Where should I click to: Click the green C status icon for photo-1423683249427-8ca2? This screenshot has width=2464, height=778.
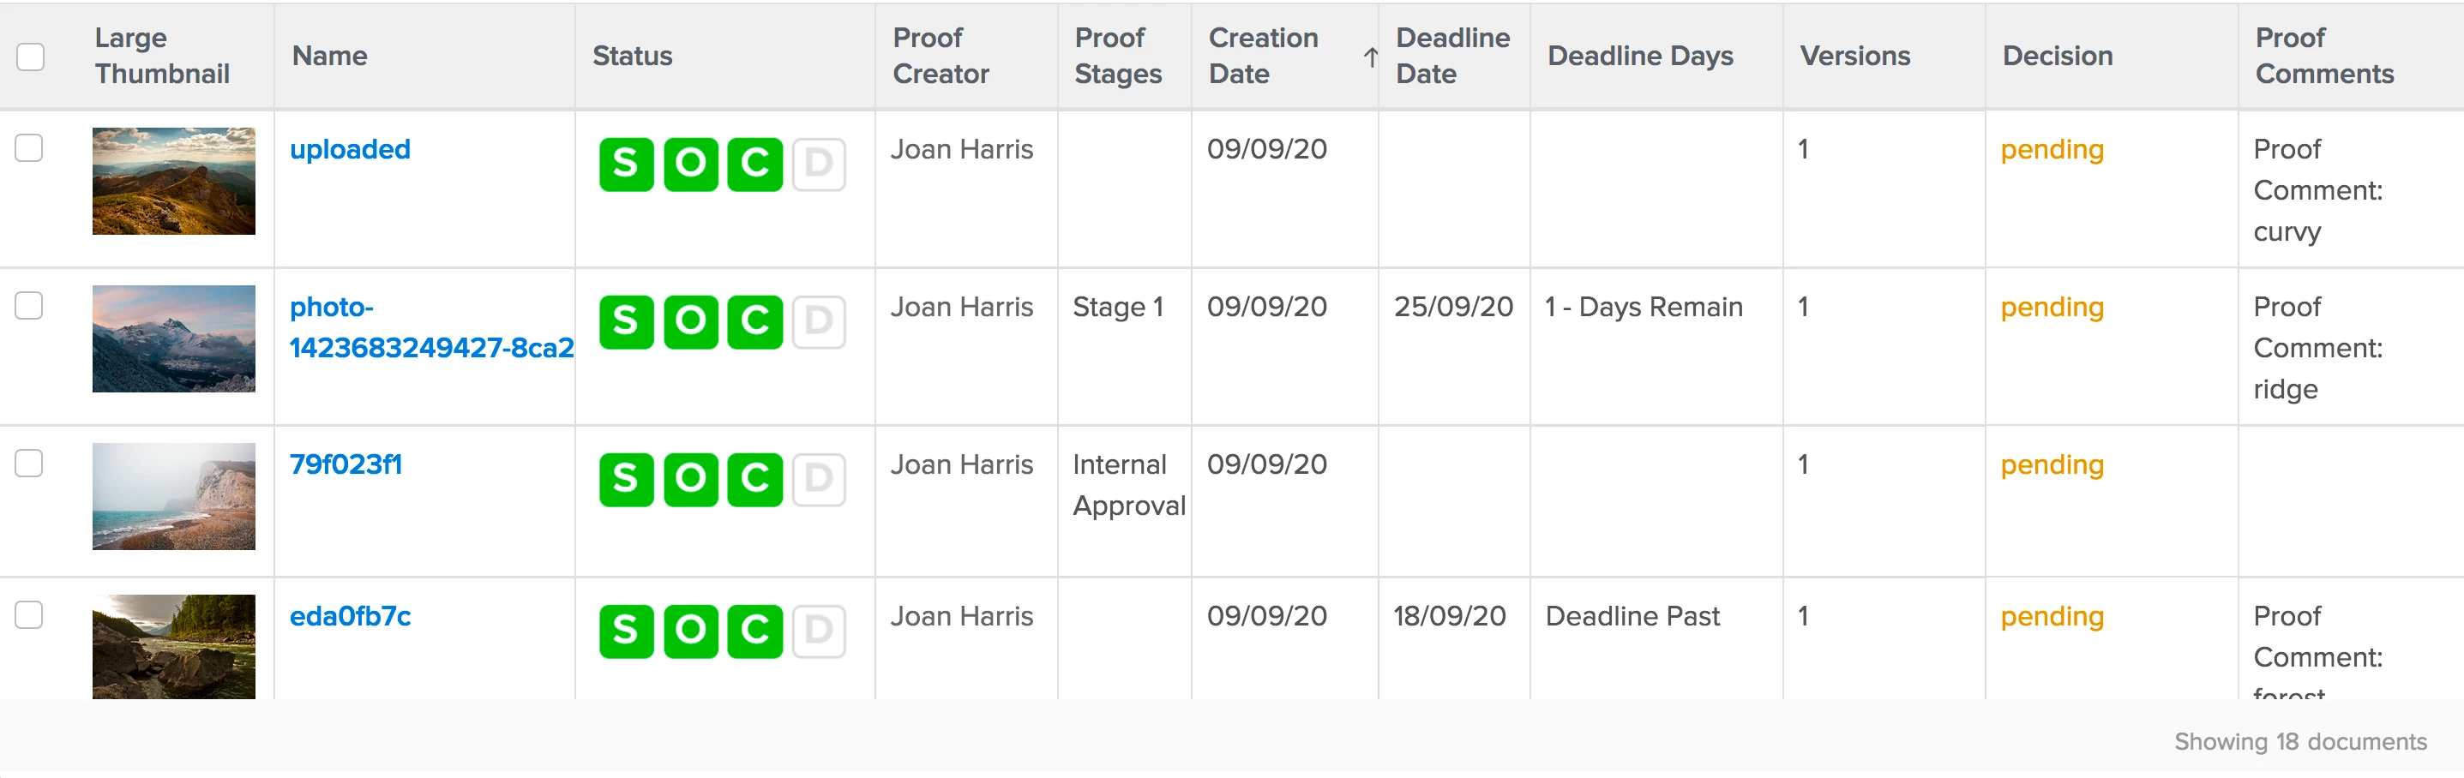(754, 322)
